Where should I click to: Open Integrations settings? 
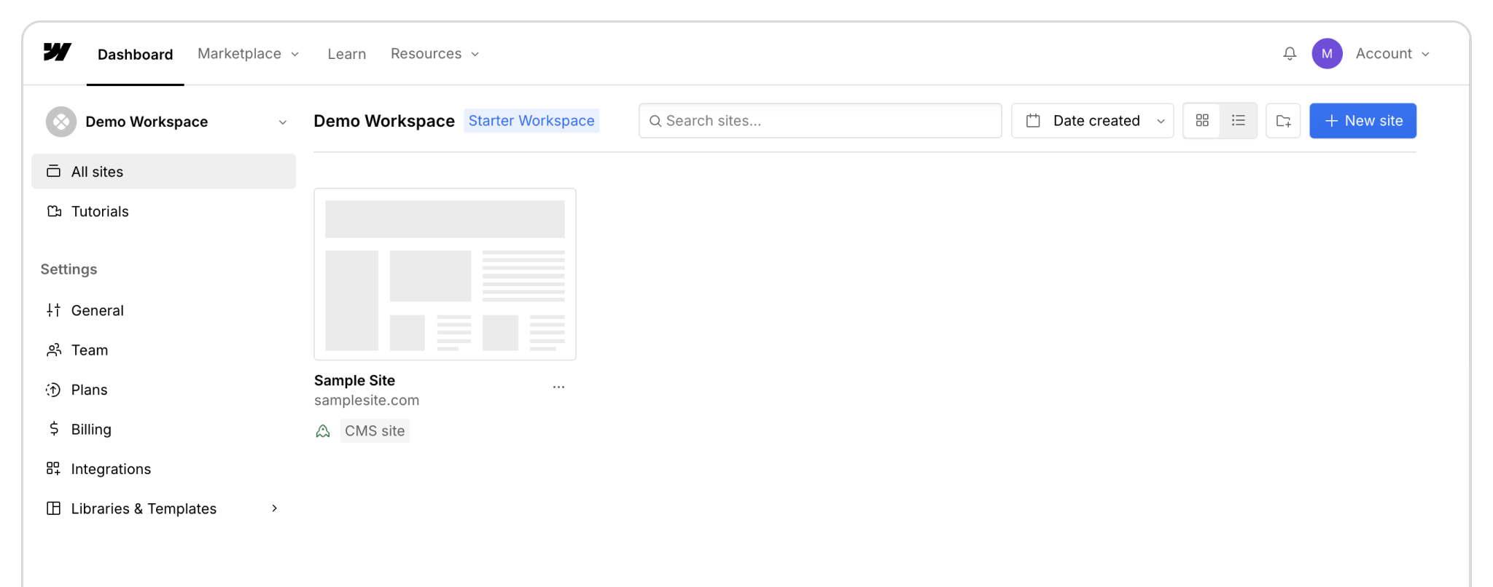tap(164, 468)
